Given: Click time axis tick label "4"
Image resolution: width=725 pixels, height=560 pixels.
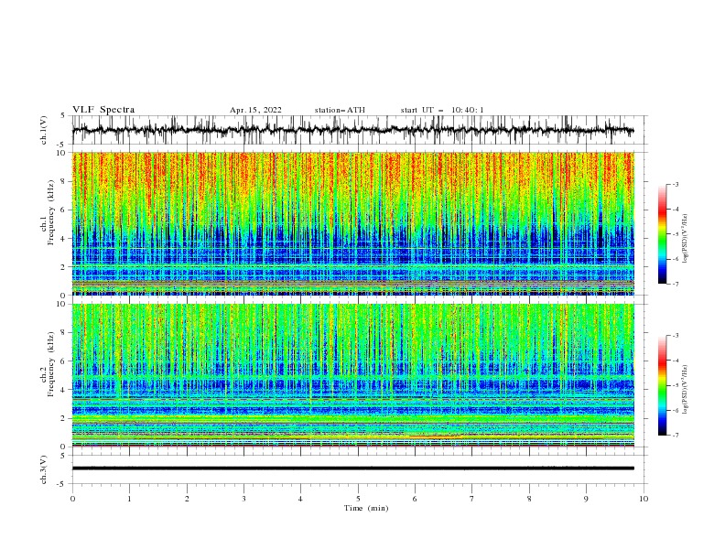Looking at the screenshot, I should point(300,499).
